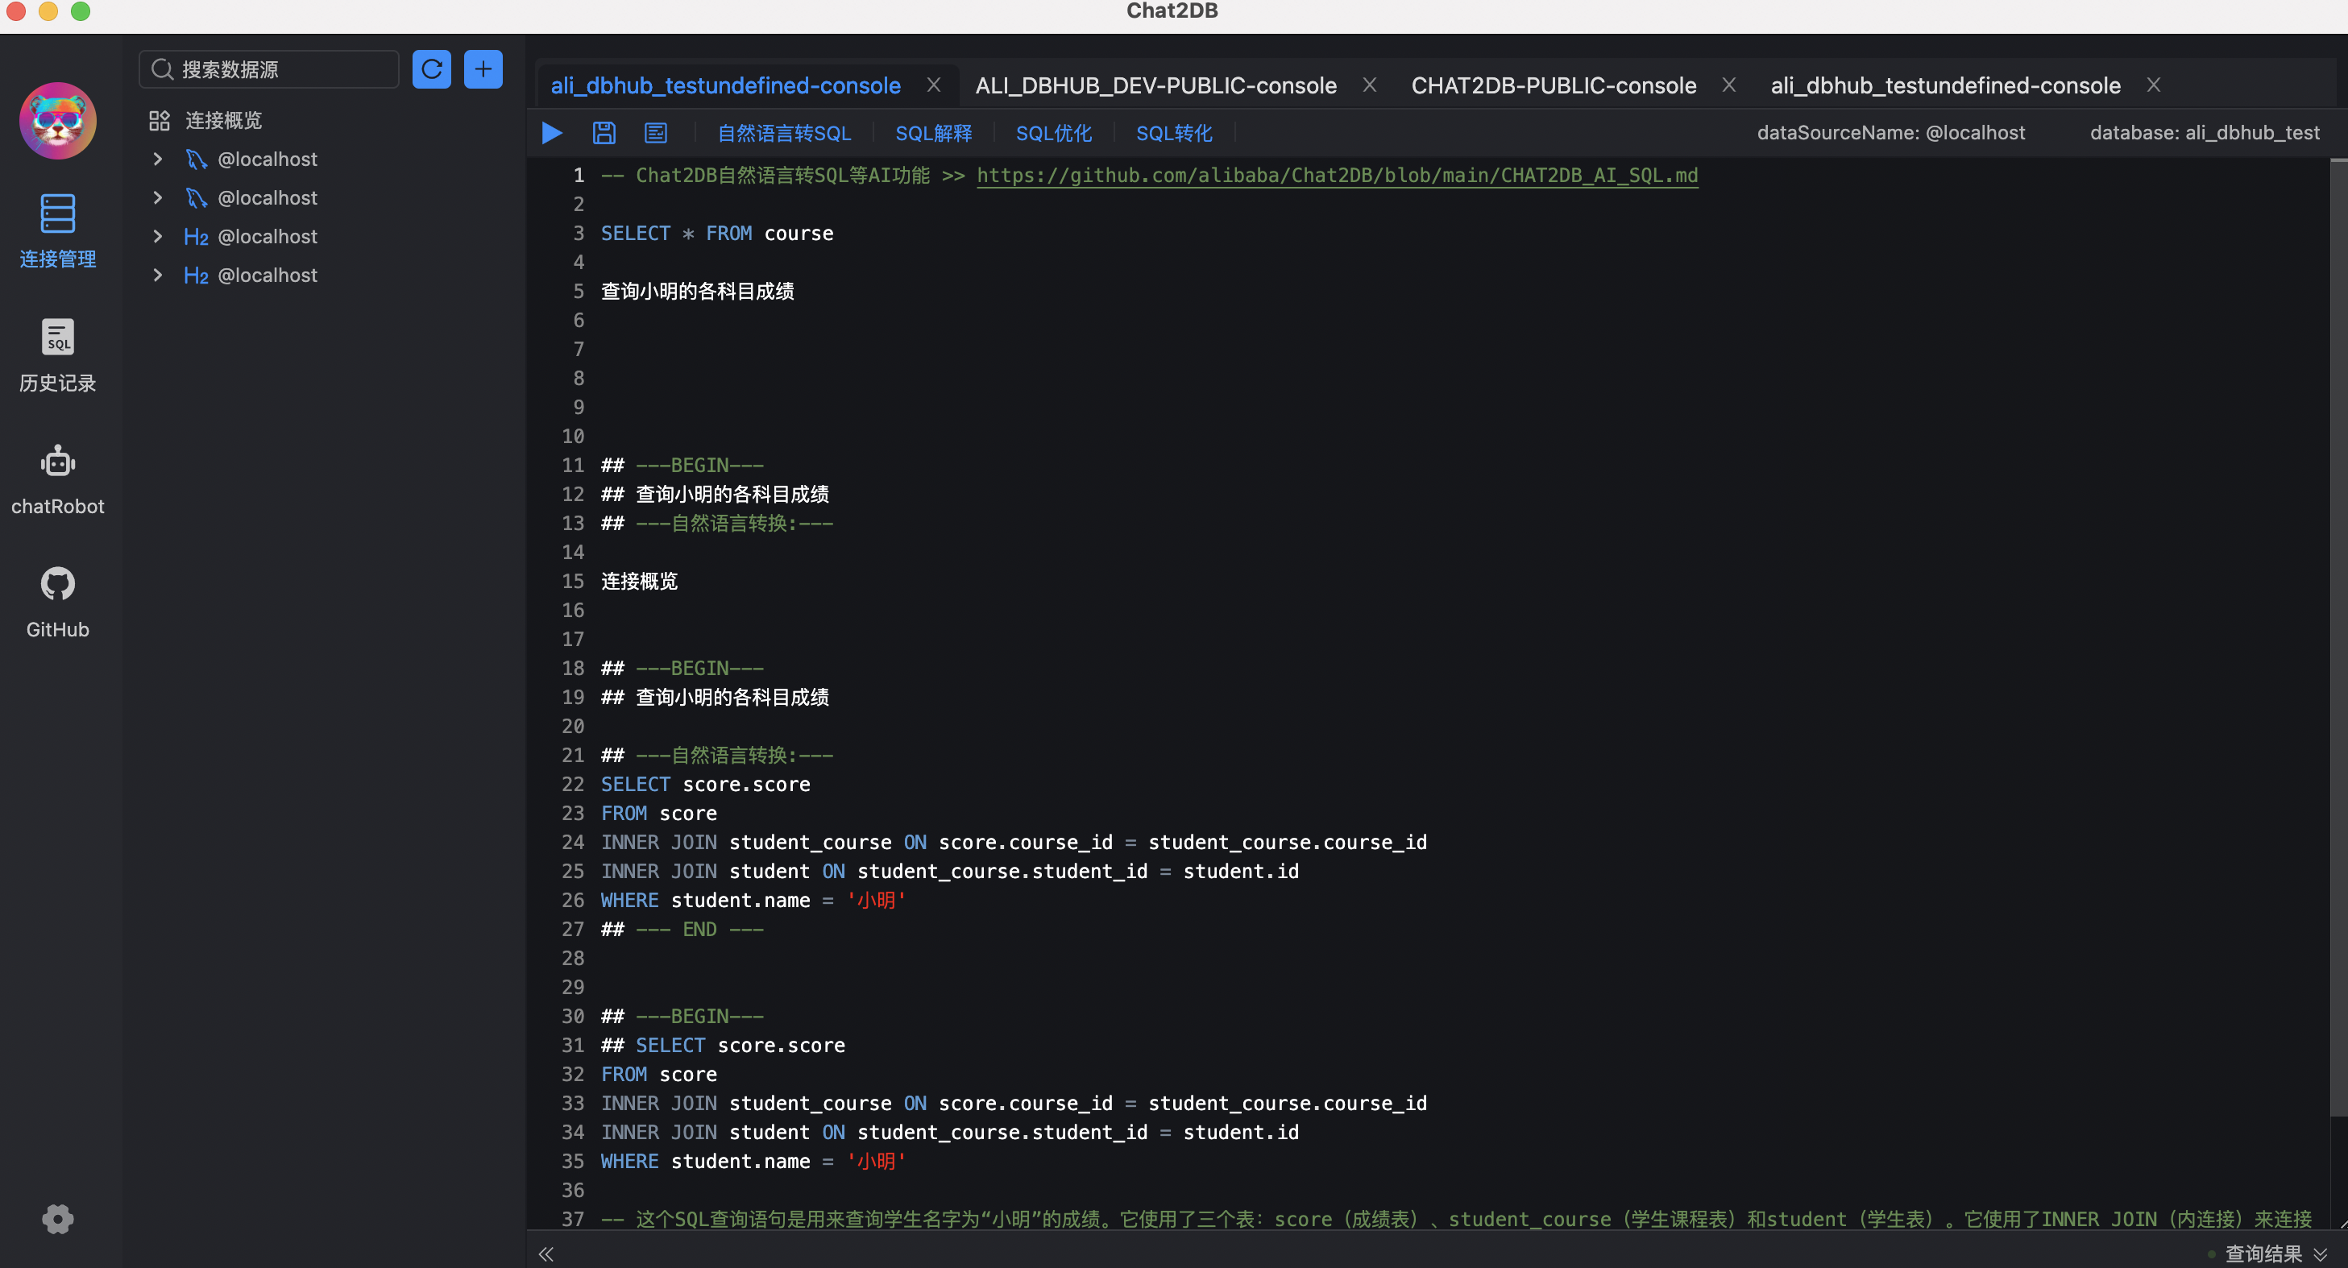The image size is (2348, 1268).
Task: Close the last ali_dbhub_testundefined-console tab
Action: 2153,85
